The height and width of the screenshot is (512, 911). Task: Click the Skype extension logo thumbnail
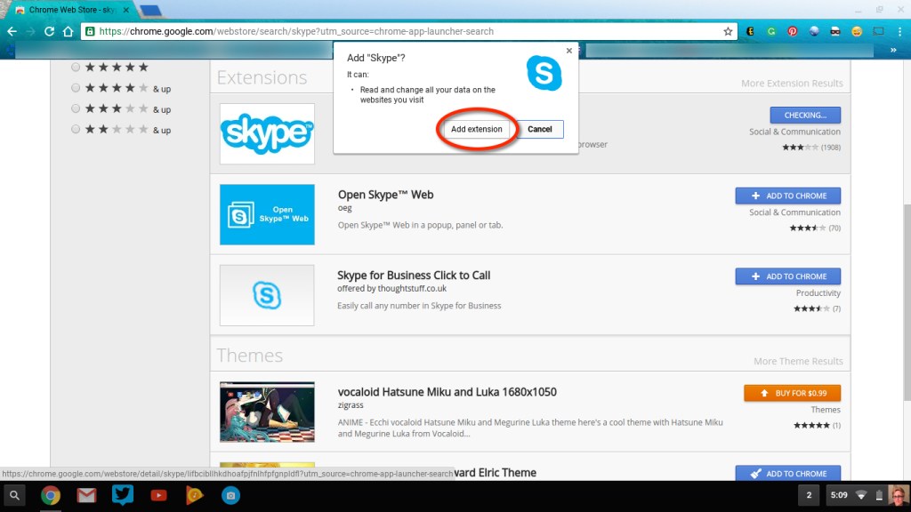click(x=266, y=133)
